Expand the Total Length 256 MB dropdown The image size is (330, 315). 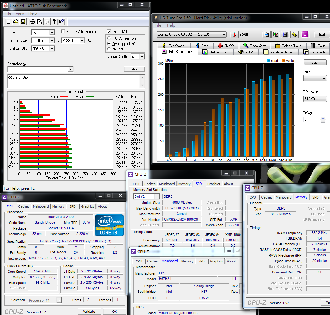[x=52, y=49]
